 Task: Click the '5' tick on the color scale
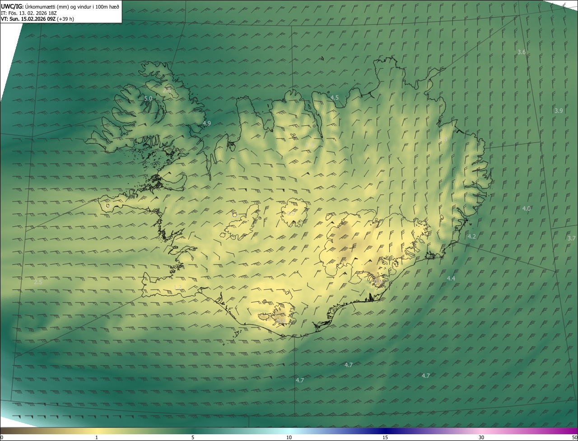[x=193, y=437]
